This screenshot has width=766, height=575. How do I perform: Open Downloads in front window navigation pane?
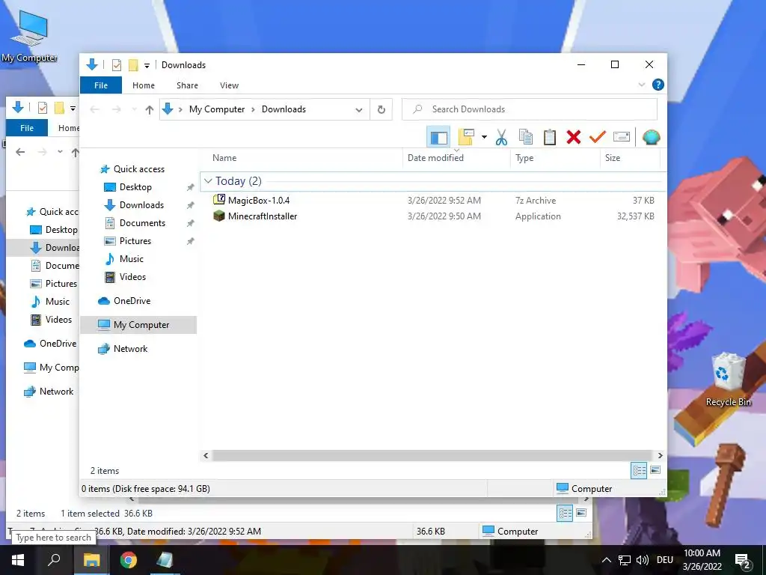(x=141, y=205)
